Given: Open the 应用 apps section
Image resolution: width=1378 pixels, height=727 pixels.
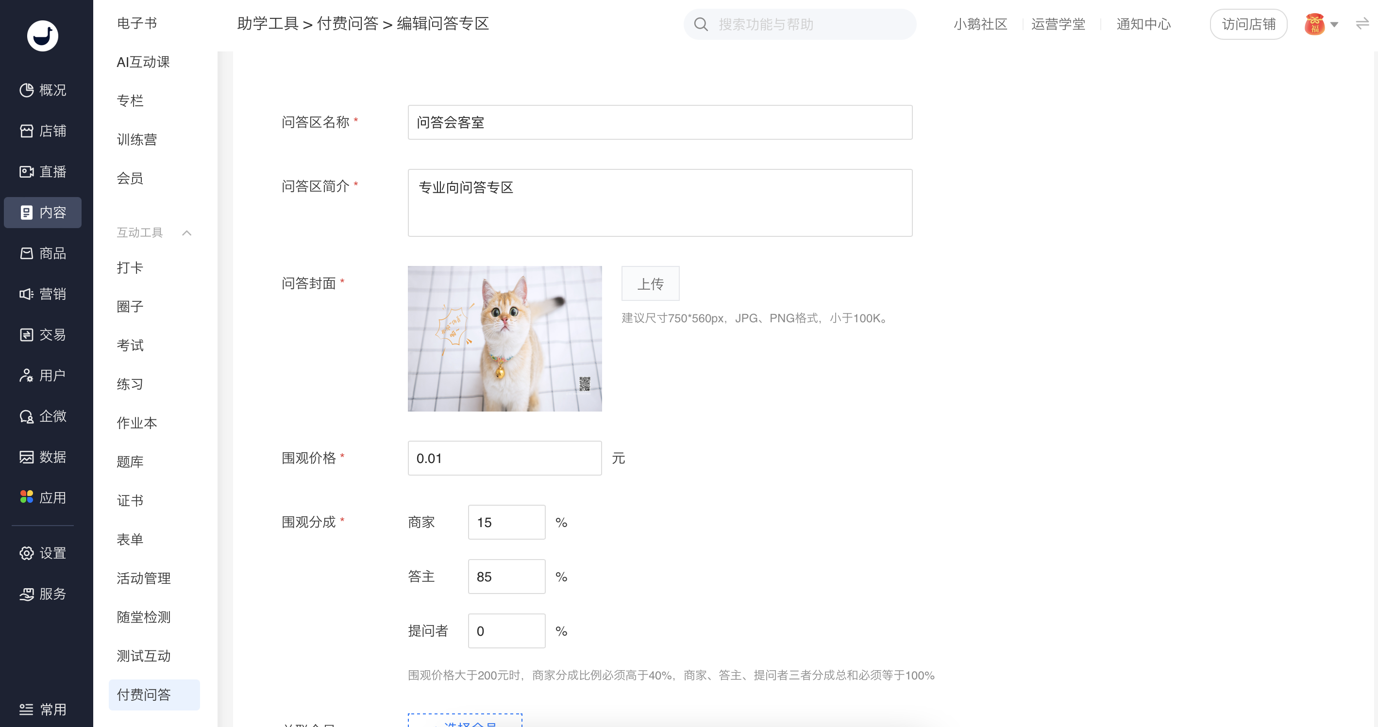Looking at the screenshot, I should click(x=43, y=497).
